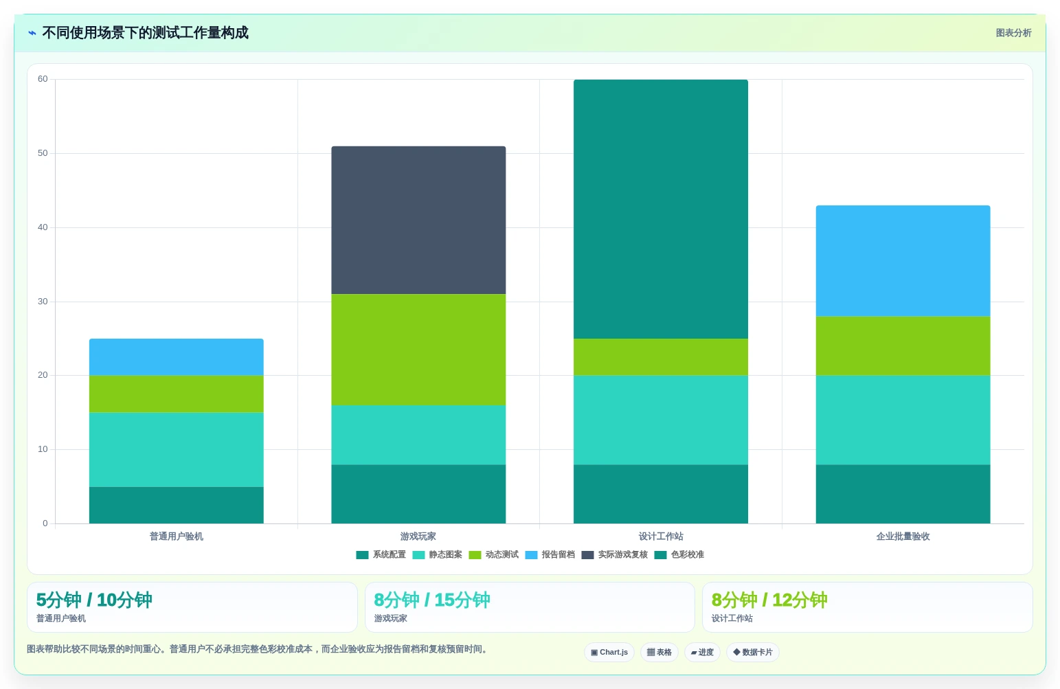Toggle the 静态图案 legend entry
Image resolution: width=1060 pixels, height=689 pixels.
point(437,555)
